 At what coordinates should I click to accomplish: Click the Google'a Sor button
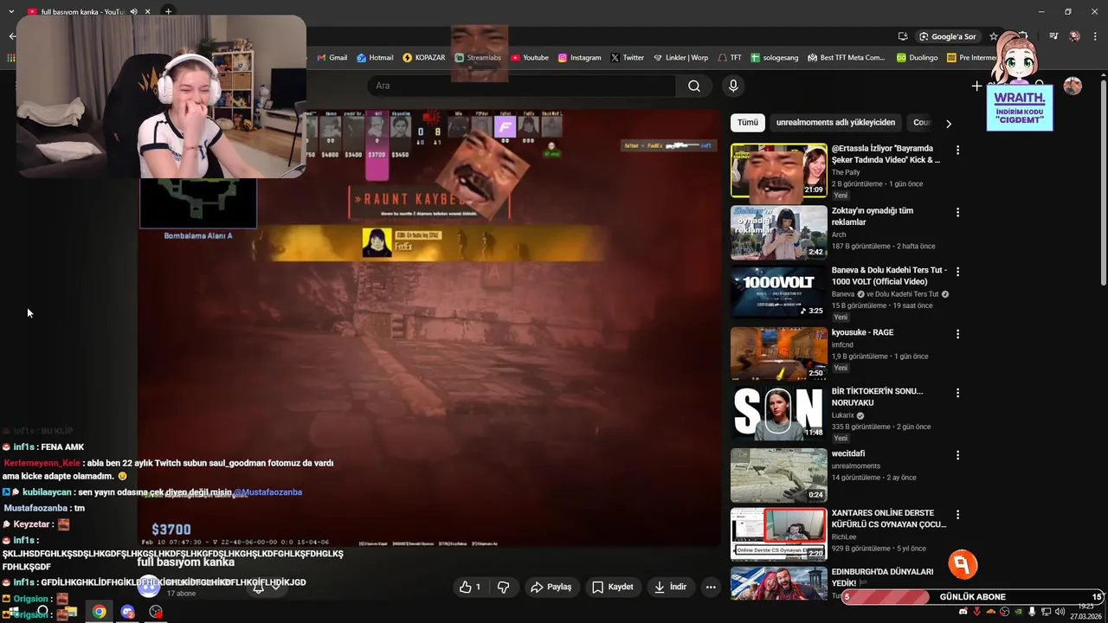[x=948, y=36]
